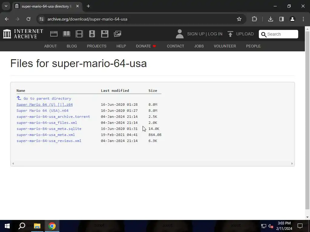Close the super-mario-64-usa tab
310x232 pixels.
[77, 6]
